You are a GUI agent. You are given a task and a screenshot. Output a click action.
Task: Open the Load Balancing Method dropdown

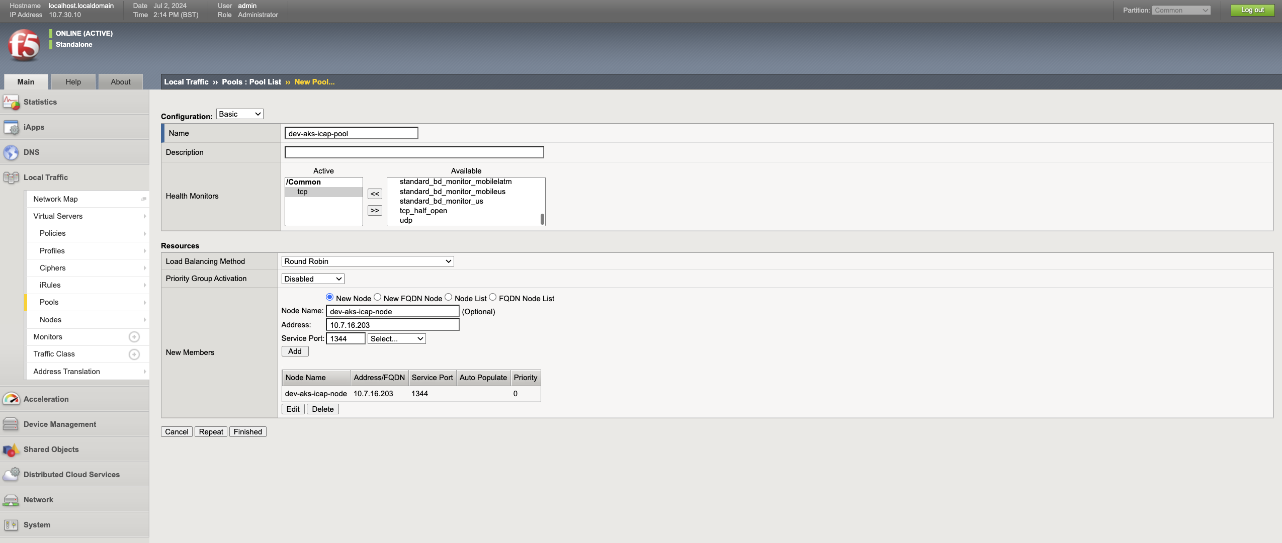point(368,261)
